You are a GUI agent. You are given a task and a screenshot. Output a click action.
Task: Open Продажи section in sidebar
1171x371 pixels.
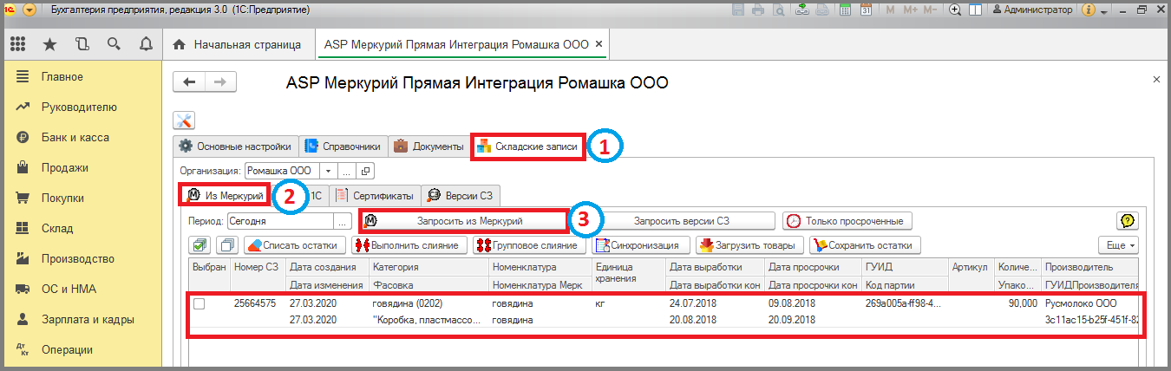[x=64, y=168]
